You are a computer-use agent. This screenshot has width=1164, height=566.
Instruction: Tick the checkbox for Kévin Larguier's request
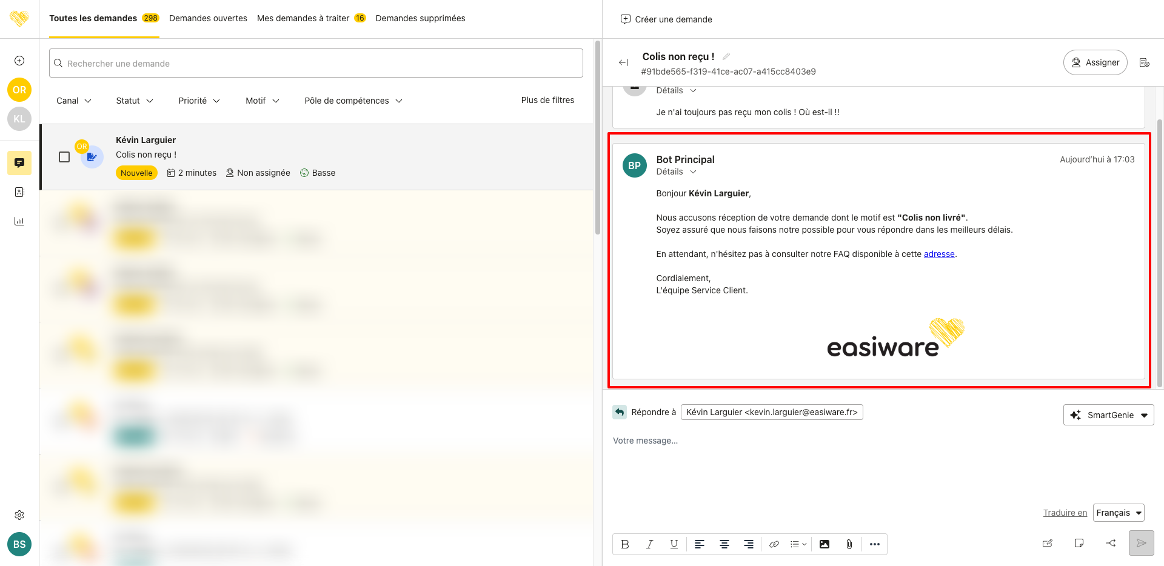tap(64, 157)
